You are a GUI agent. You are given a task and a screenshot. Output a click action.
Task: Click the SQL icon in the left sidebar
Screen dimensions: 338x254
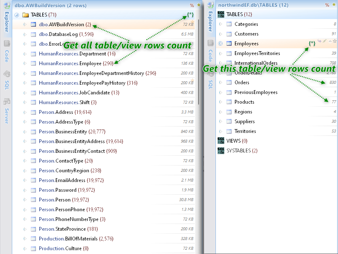tap(7, 74)
